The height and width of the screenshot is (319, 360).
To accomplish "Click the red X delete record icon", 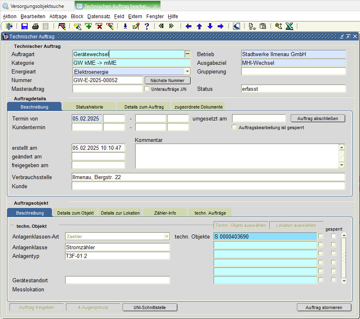I will point(99,26).
